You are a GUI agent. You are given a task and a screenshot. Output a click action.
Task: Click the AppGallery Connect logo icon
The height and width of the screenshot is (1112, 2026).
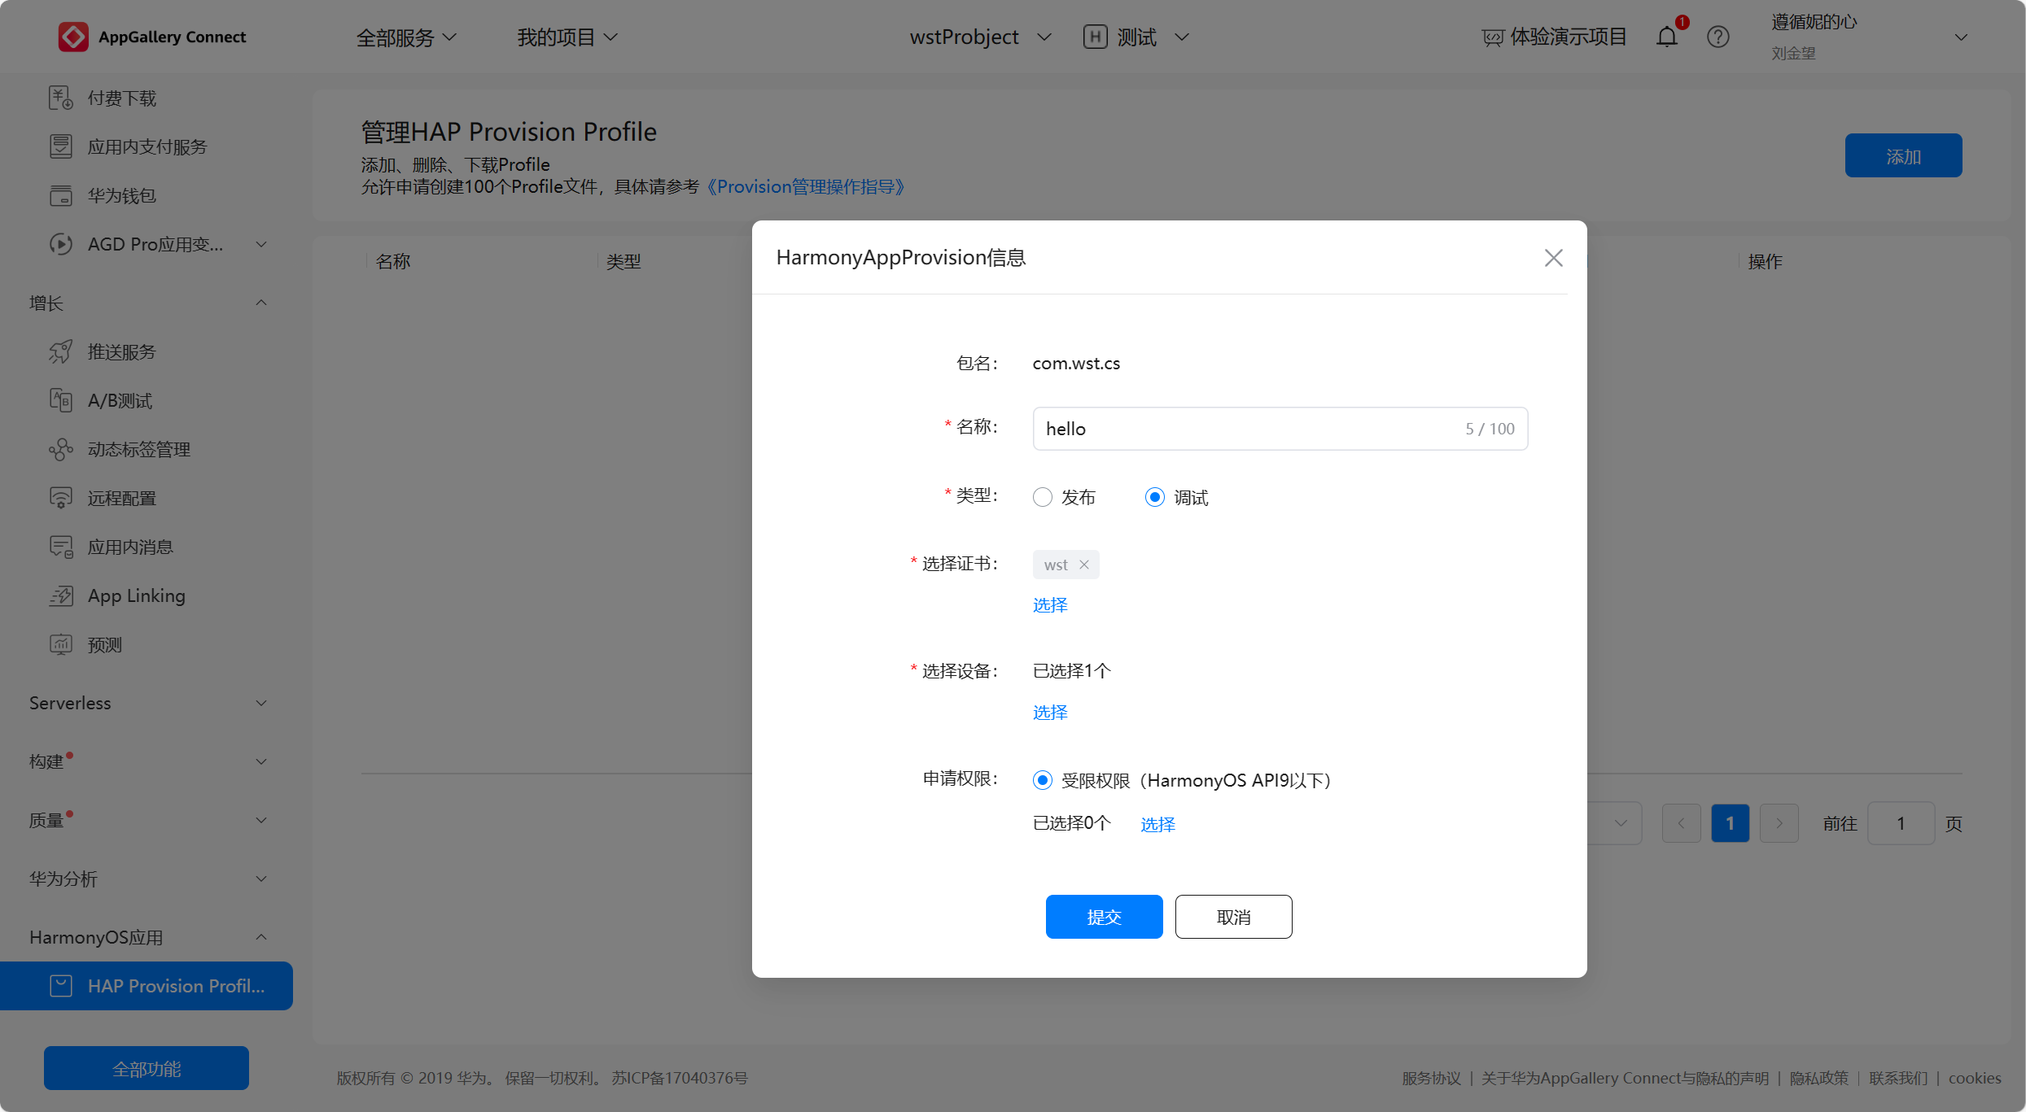[73, 37]
